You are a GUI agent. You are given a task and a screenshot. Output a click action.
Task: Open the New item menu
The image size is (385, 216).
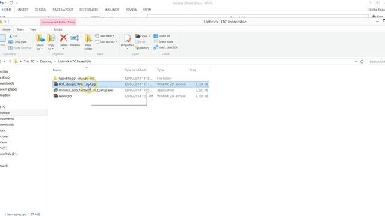point(105,36)
